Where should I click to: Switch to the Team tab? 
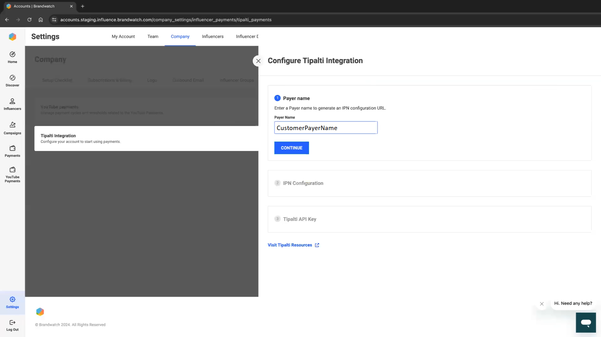[x=153, y=37]
